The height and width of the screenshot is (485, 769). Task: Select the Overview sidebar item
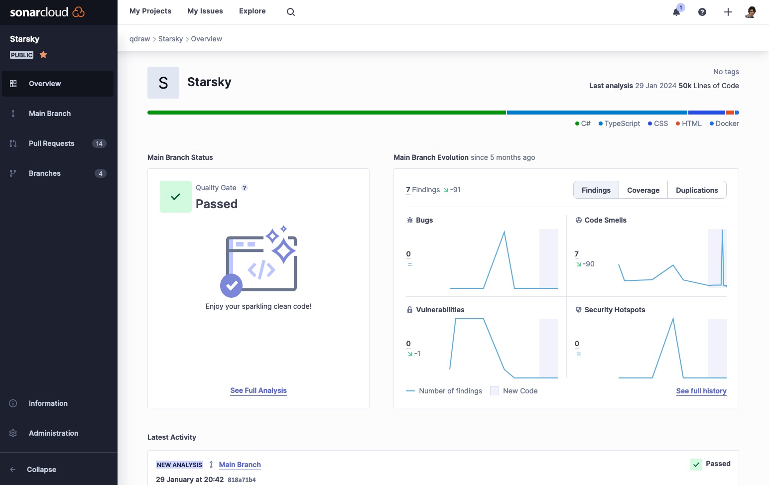click(x=58, y=84)
